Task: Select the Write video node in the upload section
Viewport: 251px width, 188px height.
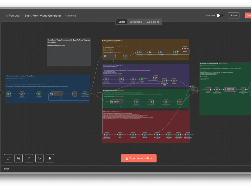Action: (x=208, y=89)
